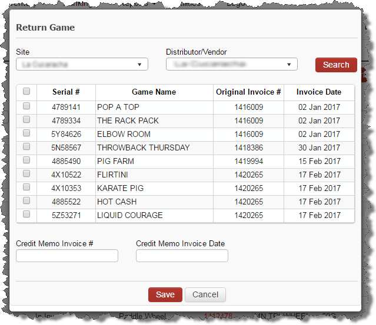376x325 pixels.
Task: Click invoice number 1419994
Action: point(249,161)
